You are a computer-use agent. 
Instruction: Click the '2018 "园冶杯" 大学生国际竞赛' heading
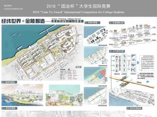pyautogui.click(x=78, y=6)
